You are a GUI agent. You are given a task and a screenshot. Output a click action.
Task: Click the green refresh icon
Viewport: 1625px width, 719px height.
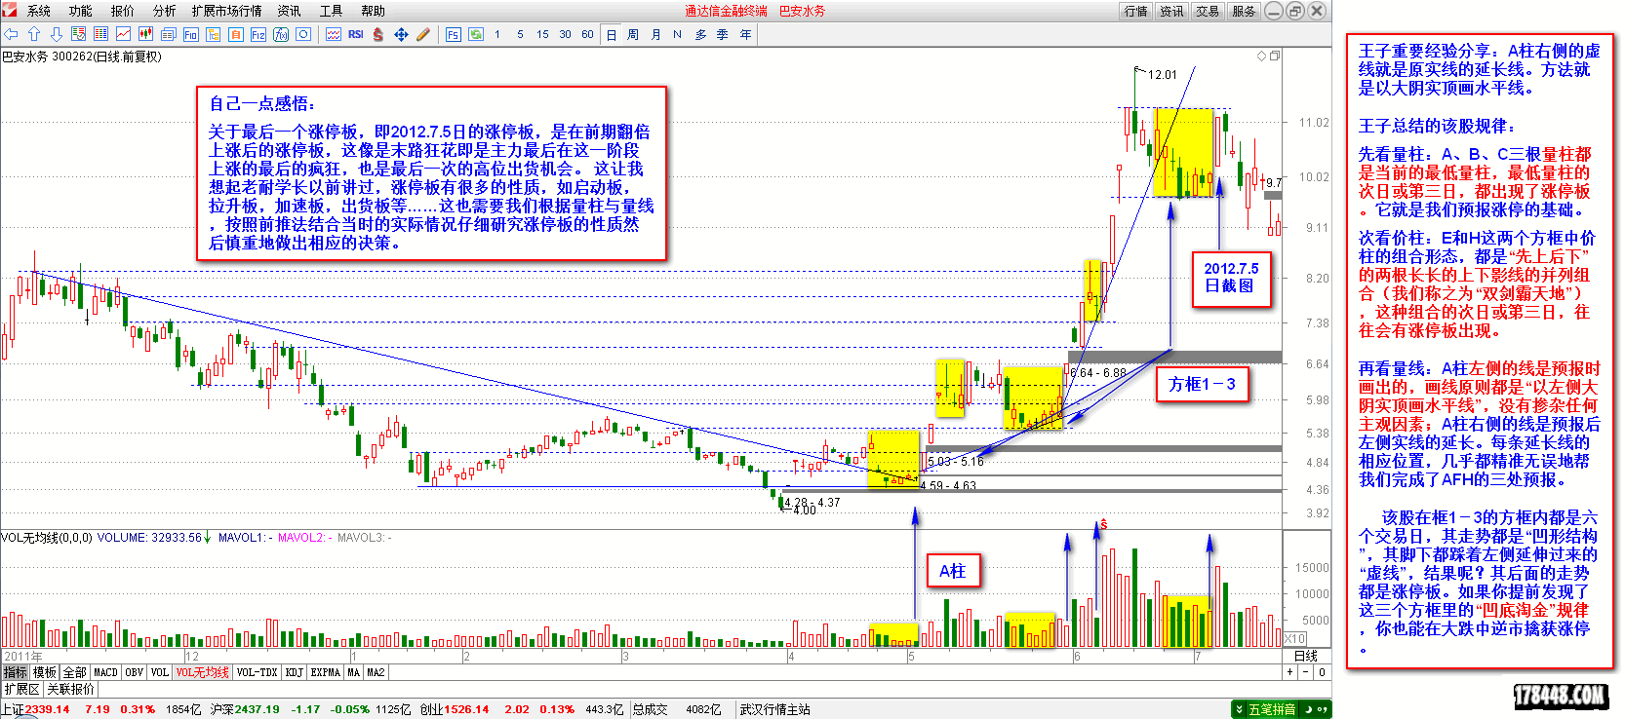point(476,34)
